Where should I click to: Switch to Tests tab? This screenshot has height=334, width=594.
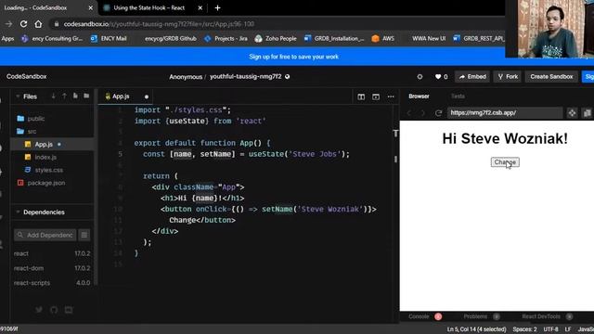(458, 96)
